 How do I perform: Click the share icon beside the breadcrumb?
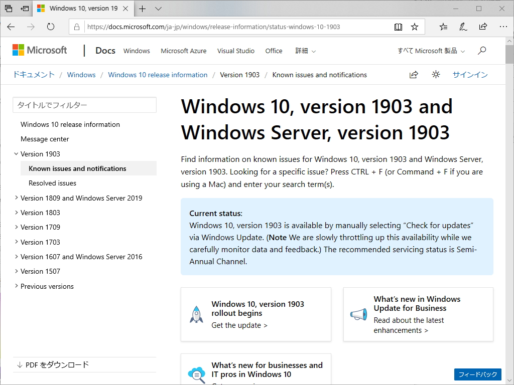click(413, 74)
